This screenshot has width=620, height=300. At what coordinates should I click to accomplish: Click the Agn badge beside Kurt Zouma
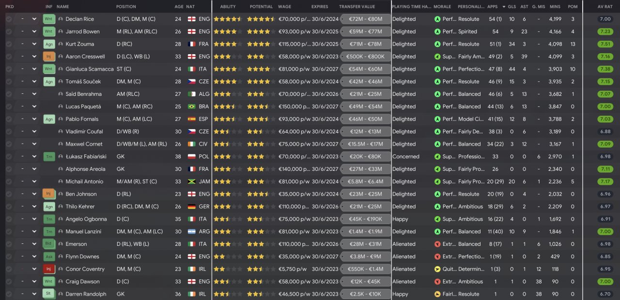pyautogui.click(x=49, y=44)
